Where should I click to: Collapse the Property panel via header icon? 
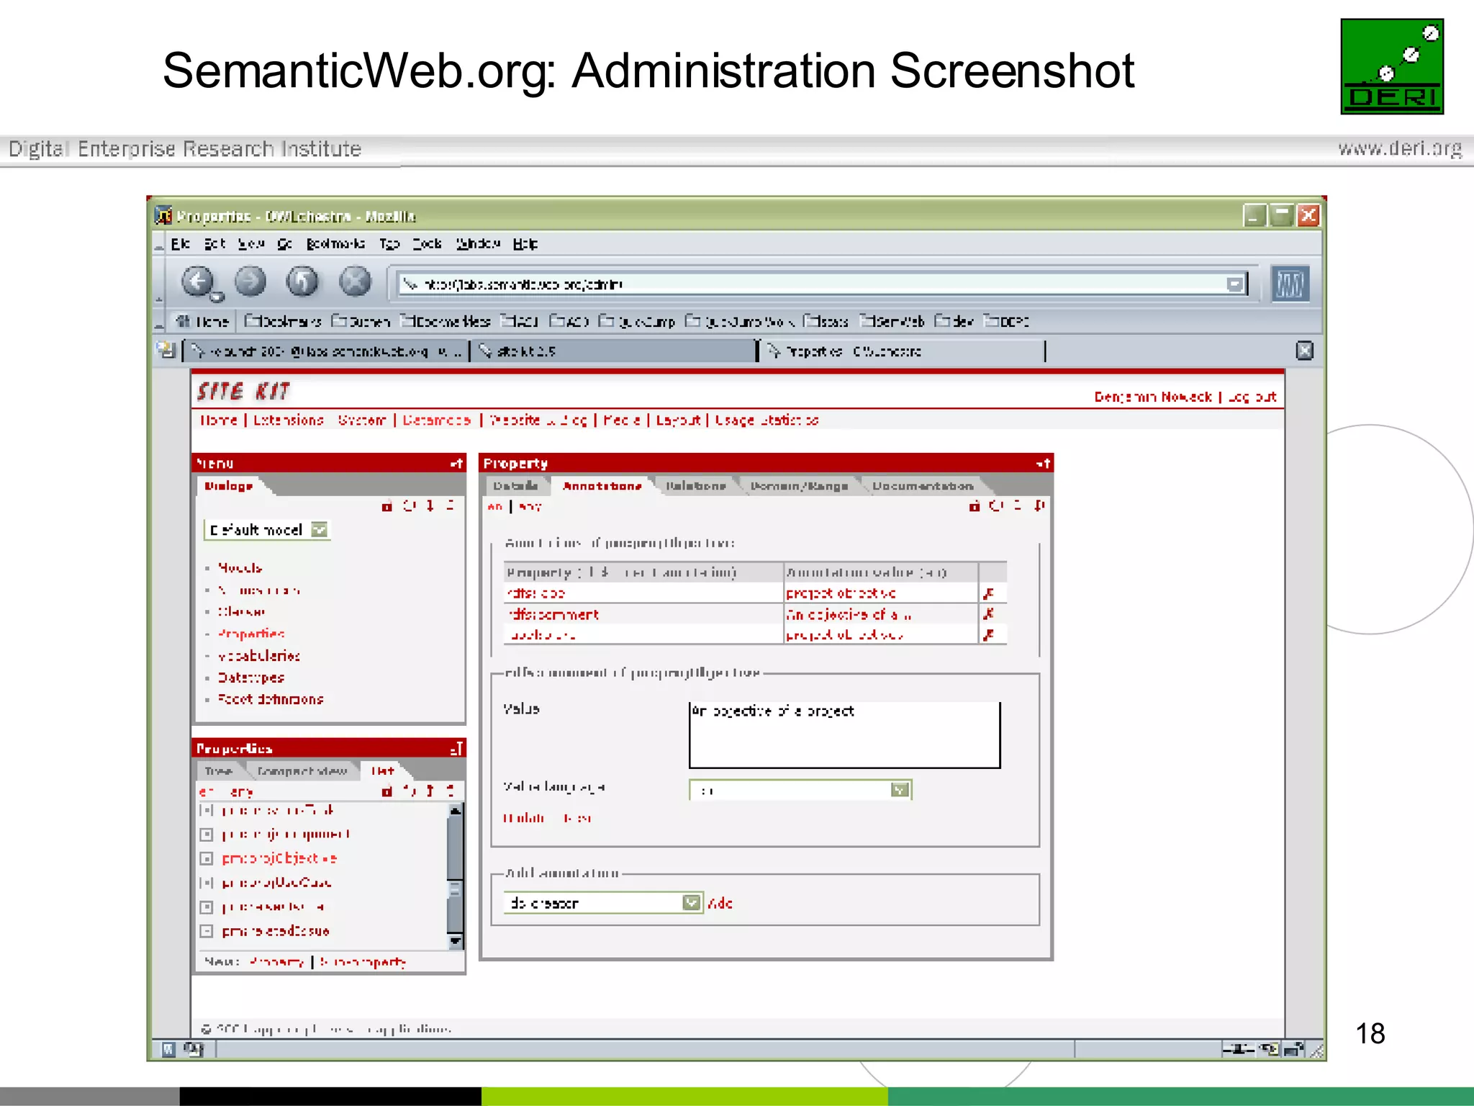(1044, 464)
